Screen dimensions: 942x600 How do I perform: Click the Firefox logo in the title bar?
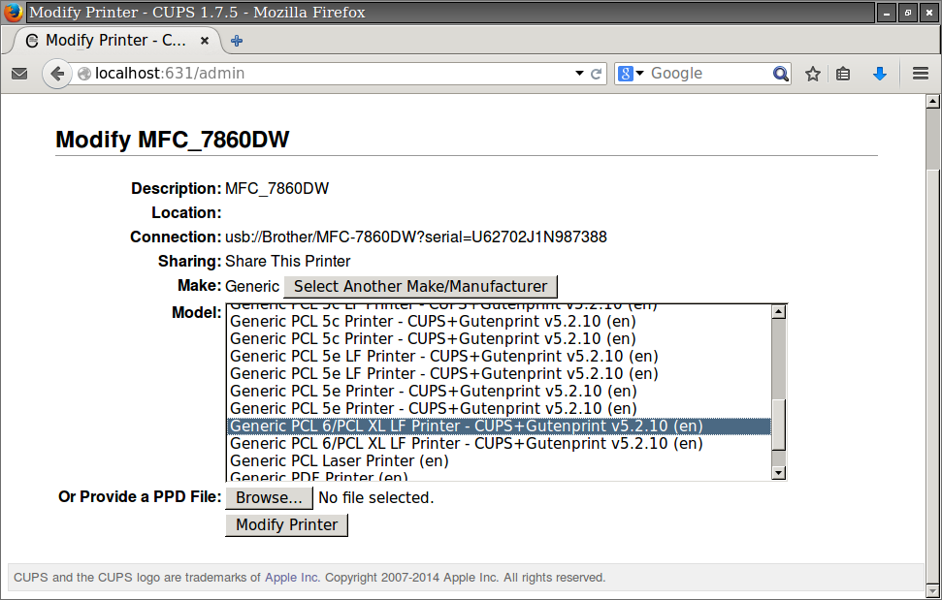click(x=14, y=12)
